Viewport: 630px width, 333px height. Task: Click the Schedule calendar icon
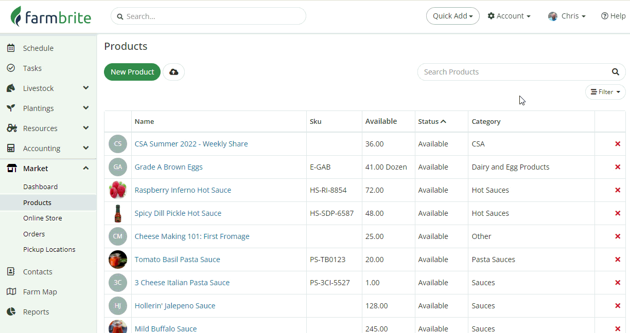11,48
